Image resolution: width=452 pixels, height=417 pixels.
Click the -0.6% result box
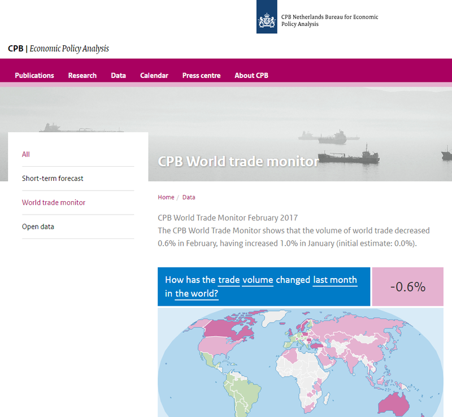tap(408, 286)
